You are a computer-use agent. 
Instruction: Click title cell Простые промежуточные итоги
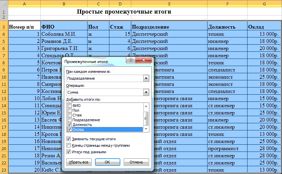pyautogui.click(x=124, y=12)
